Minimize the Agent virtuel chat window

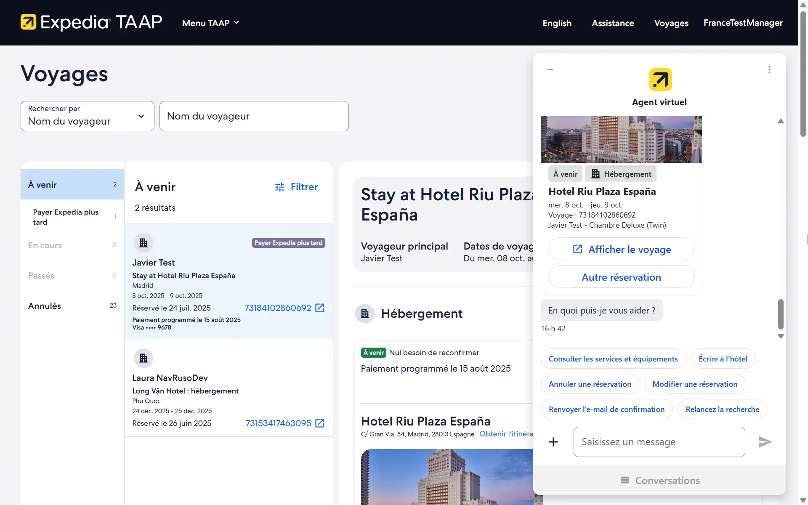[x=550, y=70]
